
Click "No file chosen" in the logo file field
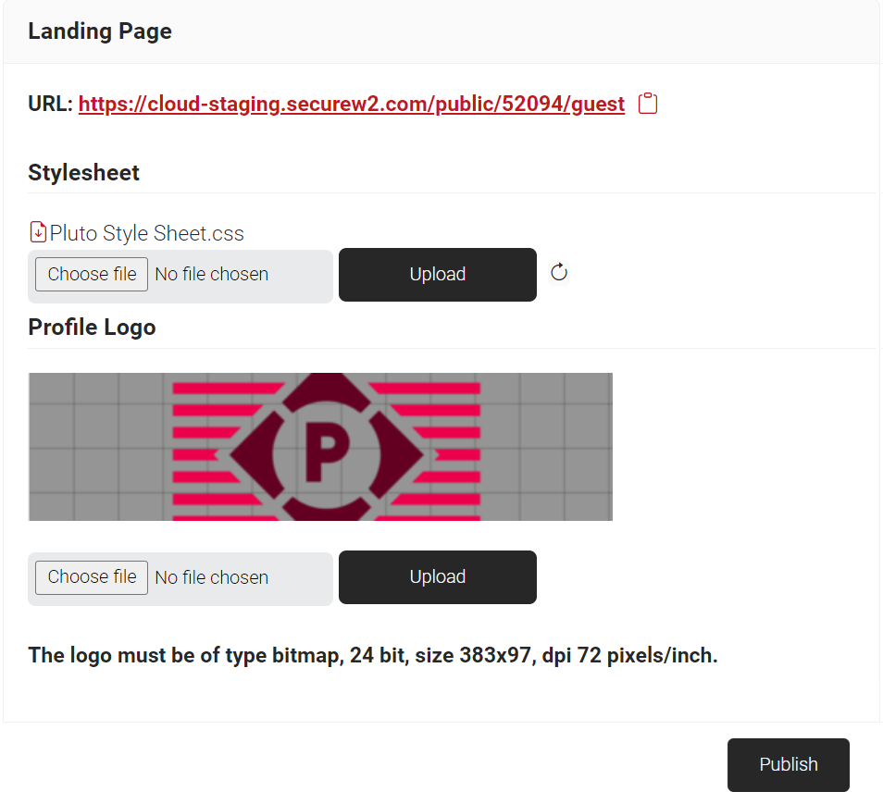(211, 578)
